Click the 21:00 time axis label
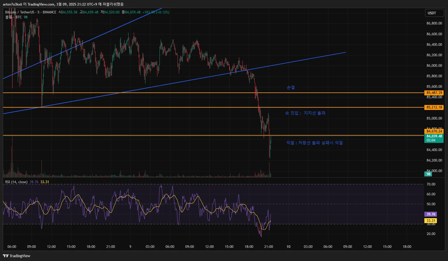This screenshot has width=448, height=261. [268, 247]
